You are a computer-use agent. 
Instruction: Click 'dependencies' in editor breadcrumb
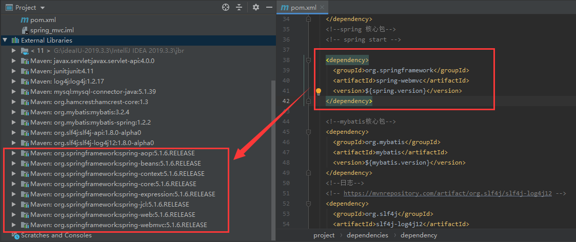[x=367, y=235]
